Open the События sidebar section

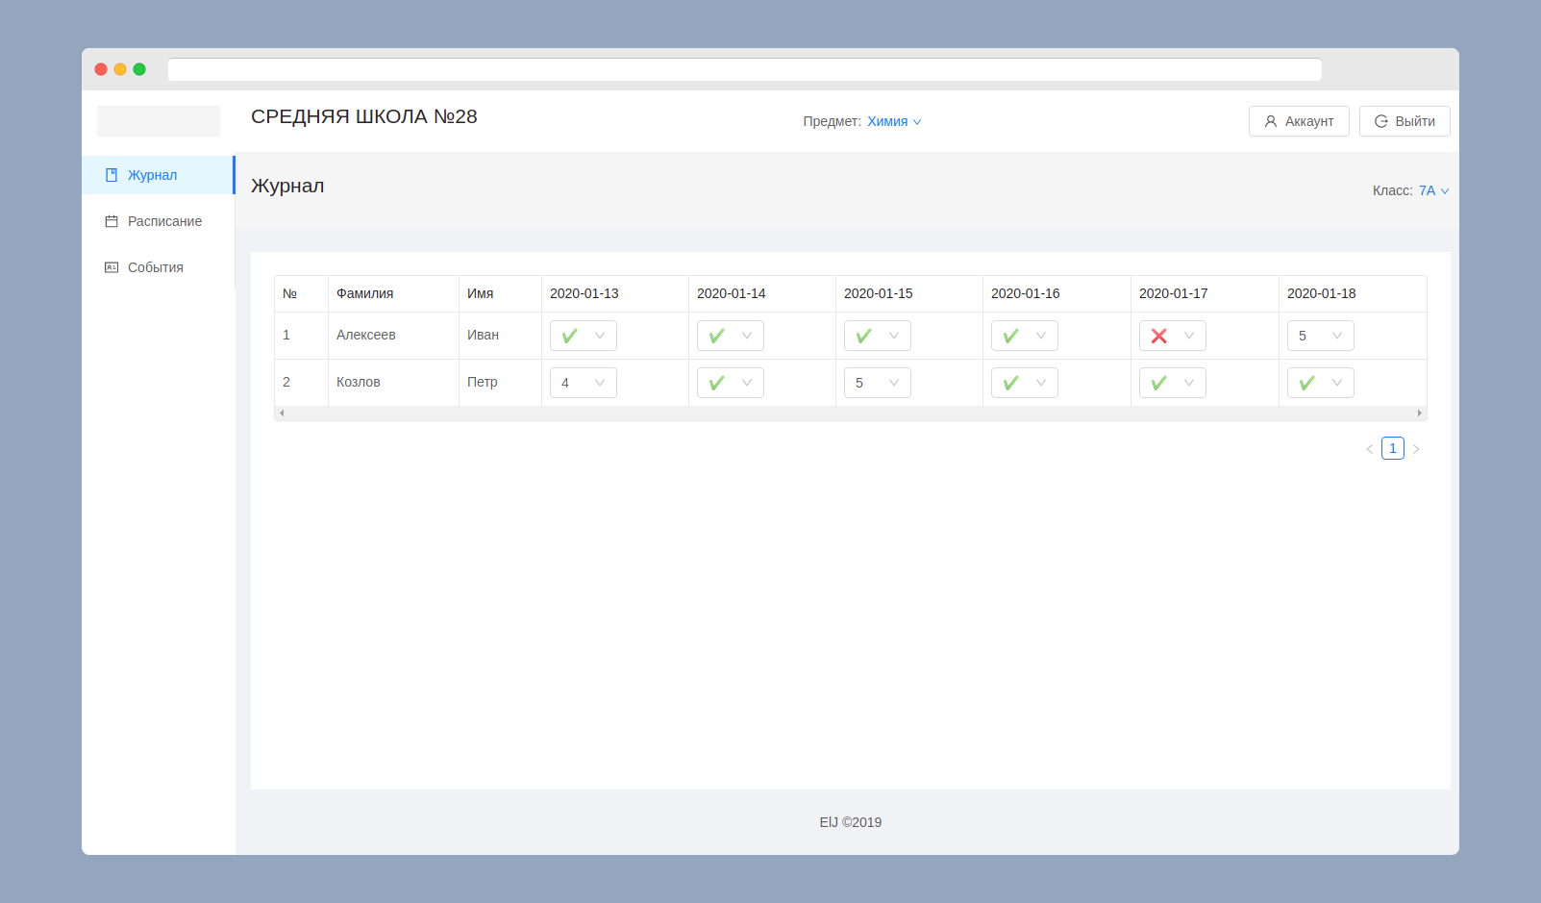point(158,267)
